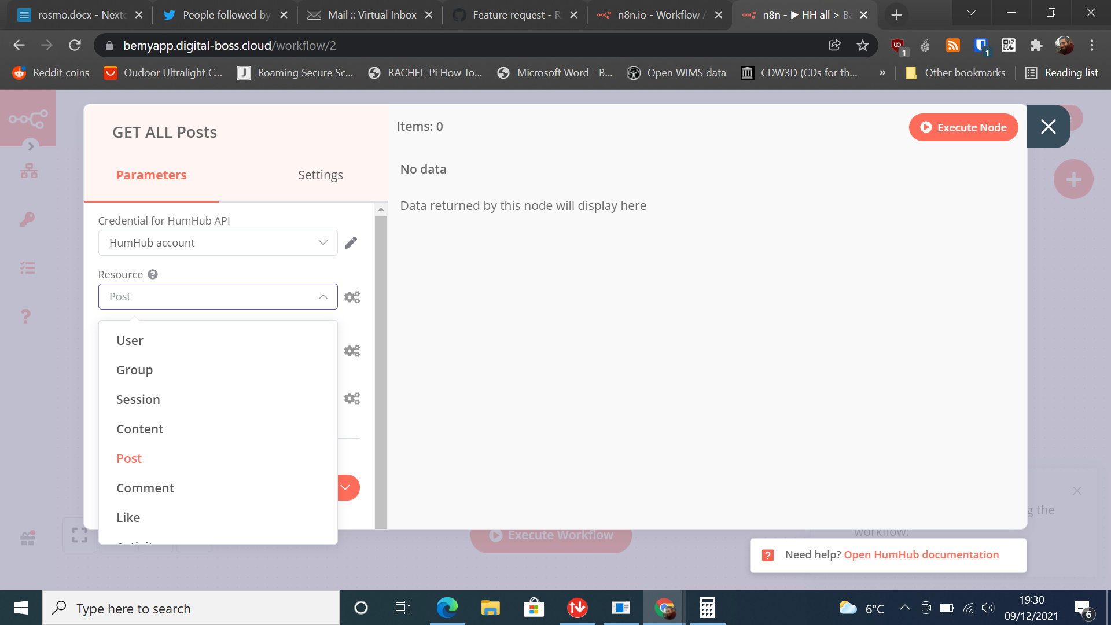This screenshot has width=1111, height=625.
Task: Close the node details view with the X
Action: (x=1049, y=127)
